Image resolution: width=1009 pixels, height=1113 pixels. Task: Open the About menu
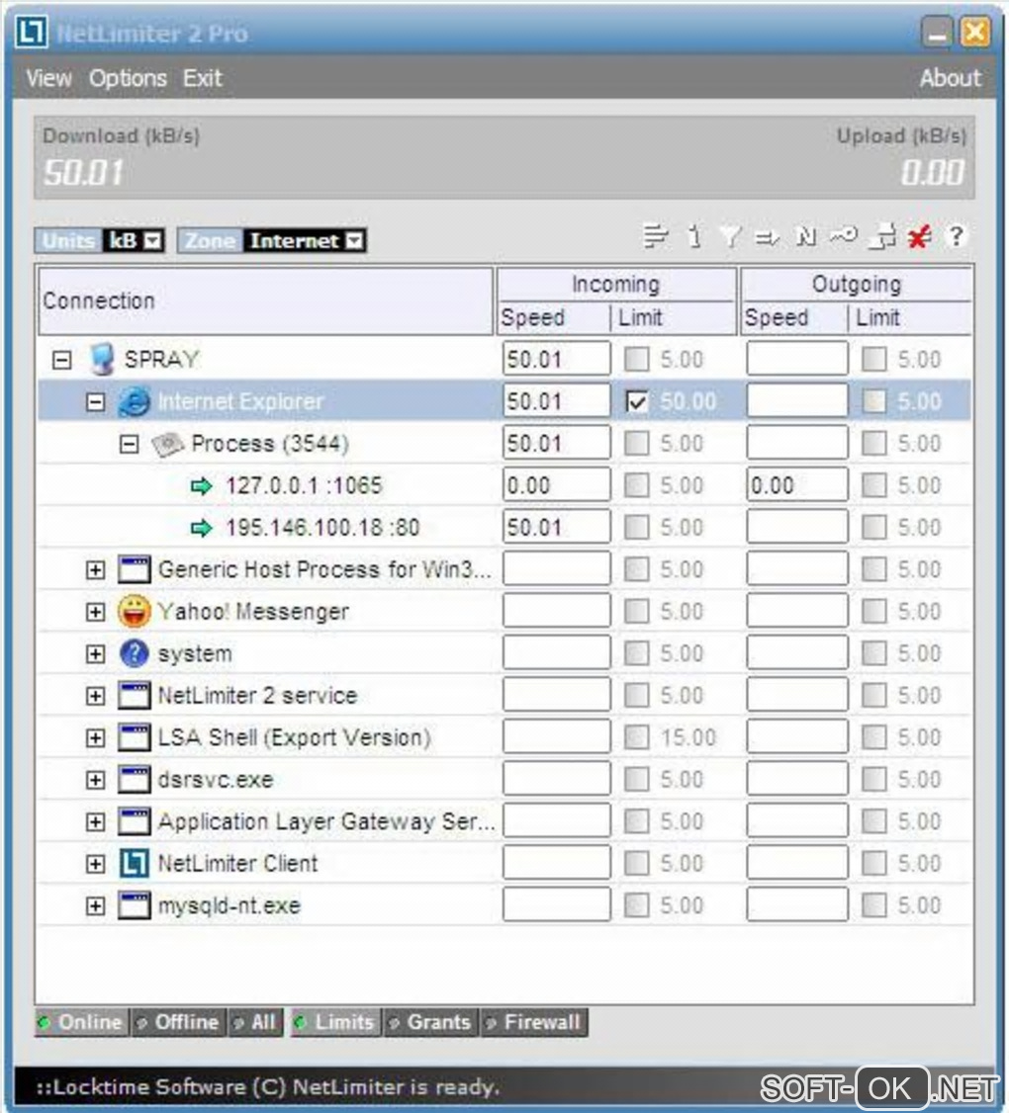tap(950, 77)
